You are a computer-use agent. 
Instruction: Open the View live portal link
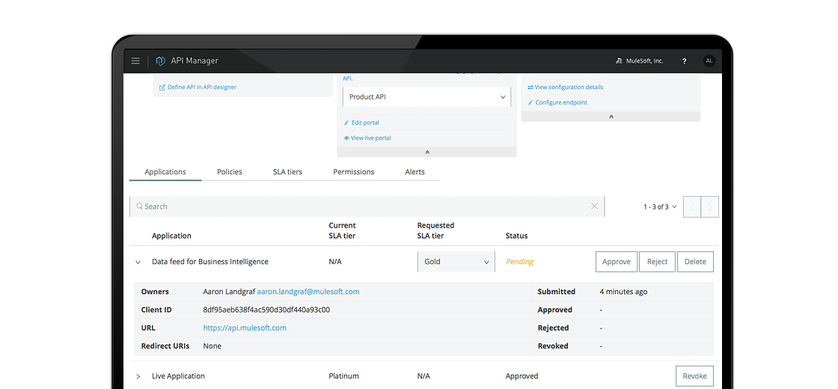pyautogui.click(x=371, y=138)
